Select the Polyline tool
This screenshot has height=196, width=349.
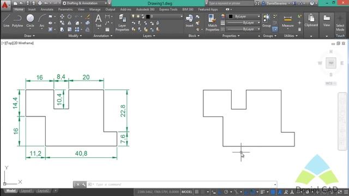(17, 21)
